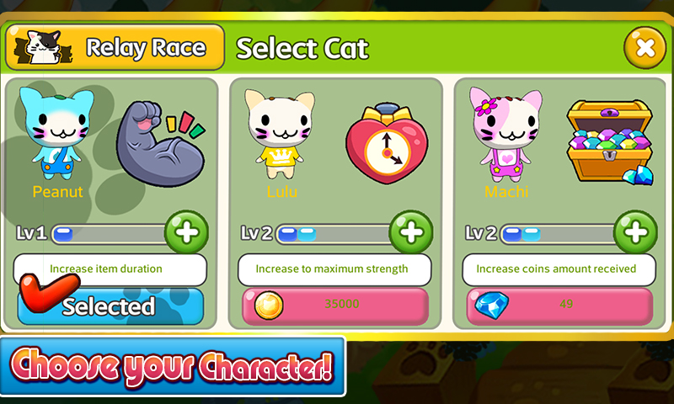
Task: Choose the Lulu cat in yellow shirt
Action: pyautogui.click(x=281, y=134)
